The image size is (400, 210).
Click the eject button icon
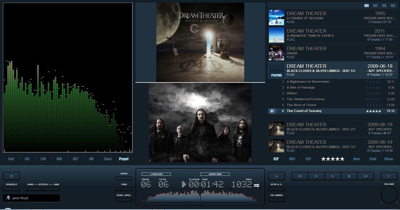click(276, 176)
